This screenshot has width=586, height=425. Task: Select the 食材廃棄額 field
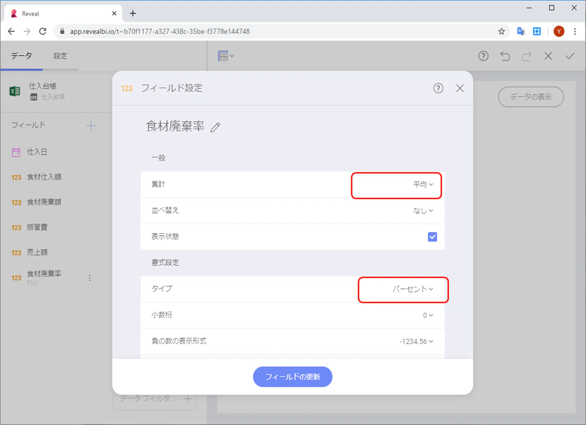[44, 202]
